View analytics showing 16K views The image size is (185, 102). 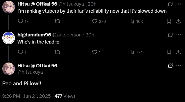(x=132, y=22)
